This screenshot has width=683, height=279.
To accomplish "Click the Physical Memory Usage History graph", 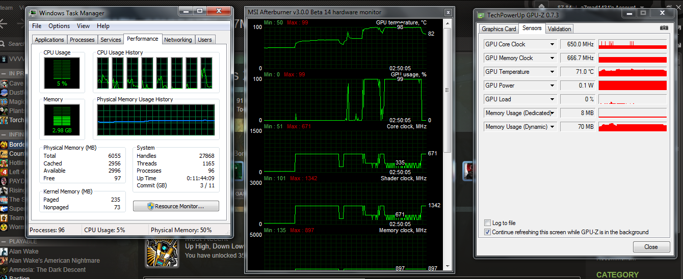I will click(155, 120).
